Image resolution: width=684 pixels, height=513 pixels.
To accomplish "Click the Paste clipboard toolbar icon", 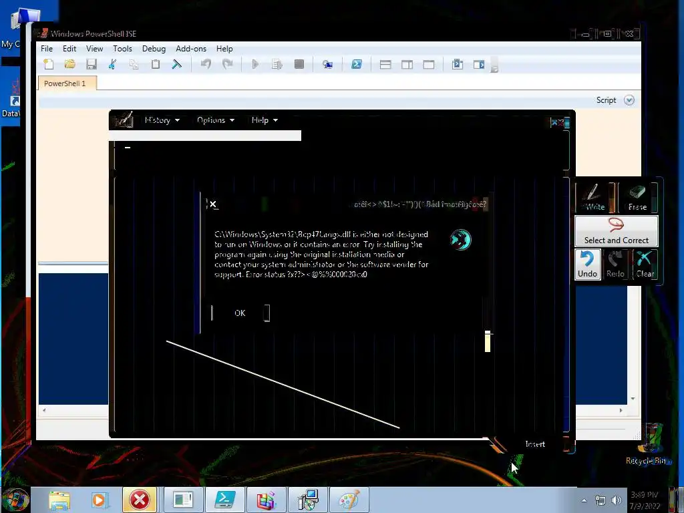I will click(x=155, y=65).
